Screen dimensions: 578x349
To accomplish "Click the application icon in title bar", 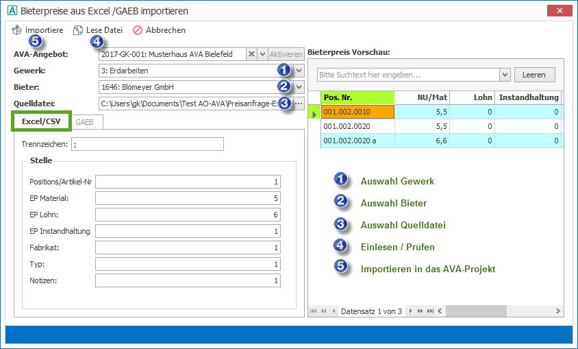I will (x=12, y=11).
